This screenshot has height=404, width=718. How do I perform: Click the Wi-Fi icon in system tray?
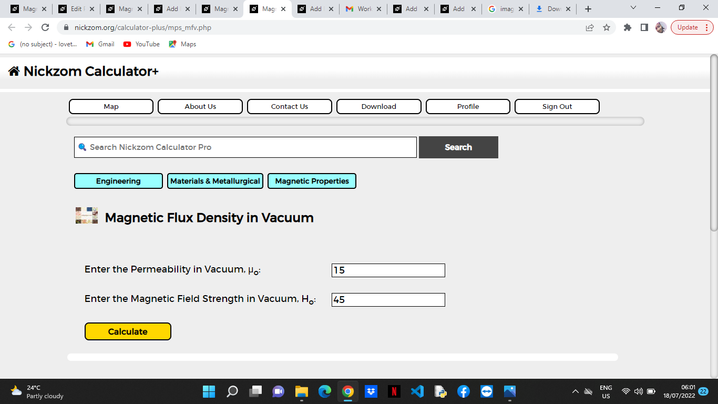625,391
